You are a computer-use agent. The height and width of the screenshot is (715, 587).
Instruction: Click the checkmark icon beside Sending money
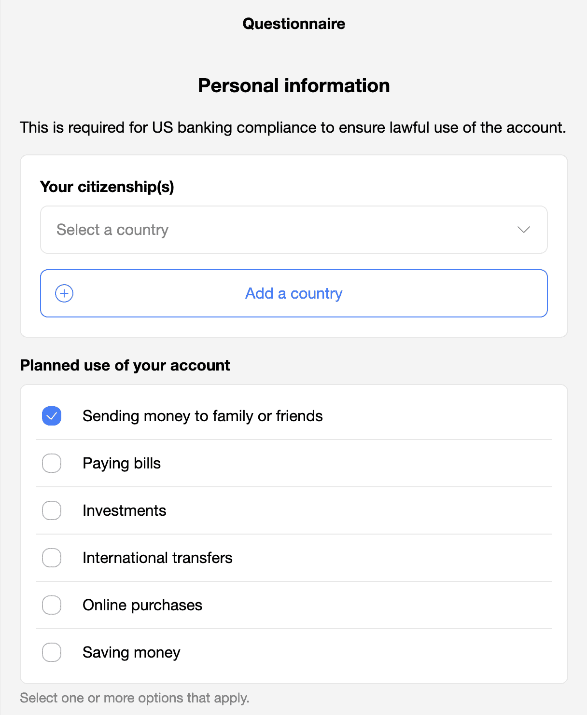tap(52, 416)
